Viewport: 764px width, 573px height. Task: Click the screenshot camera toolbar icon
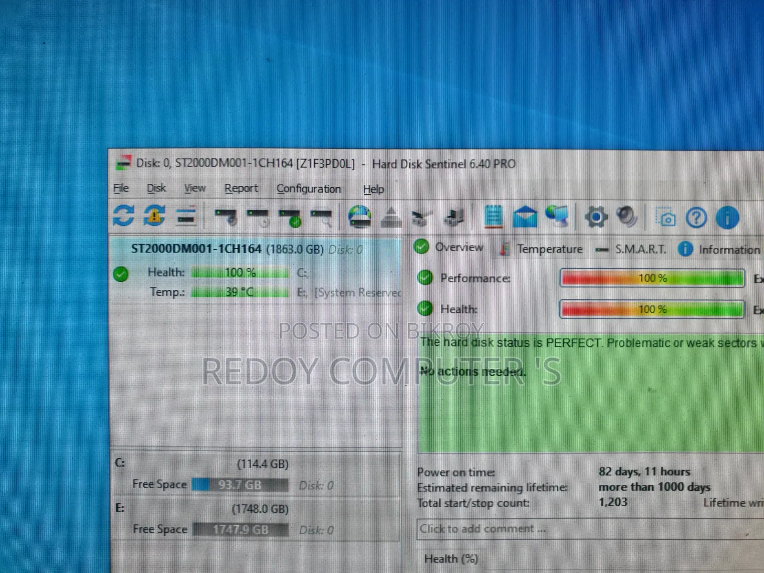[x=665, y=217]
